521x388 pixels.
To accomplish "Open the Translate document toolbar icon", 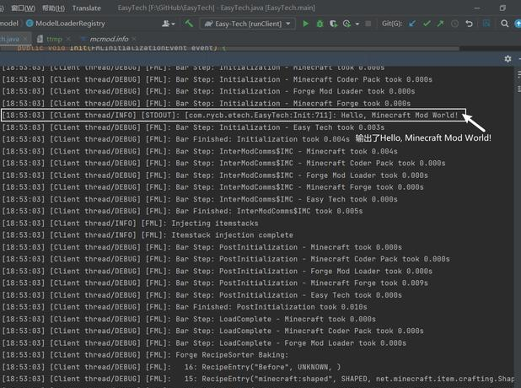I will pyautogui.click(x=486, y=24).
